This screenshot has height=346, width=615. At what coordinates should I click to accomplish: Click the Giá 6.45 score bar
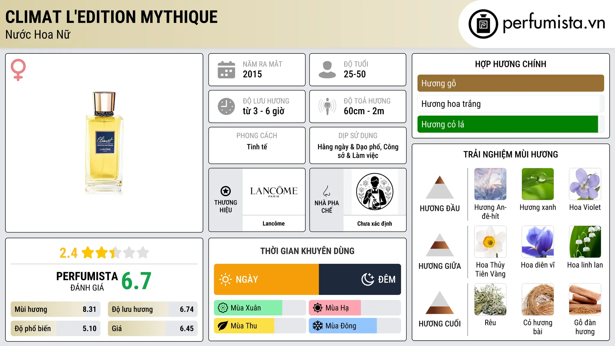(153, 328)
